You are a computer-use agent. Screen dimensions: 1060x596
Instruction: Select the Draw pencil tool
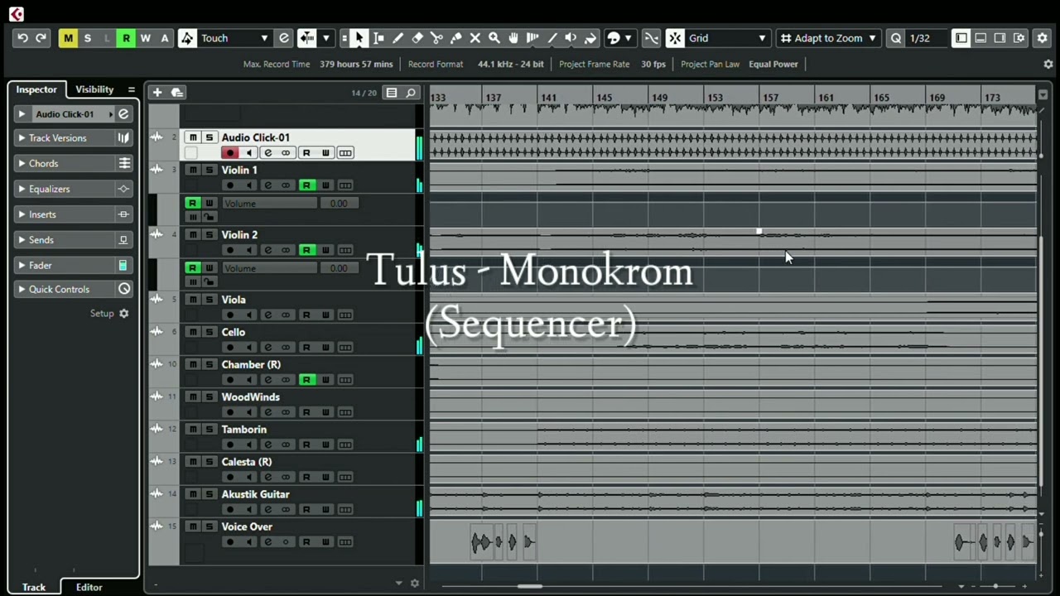pyautogui.click(x=398, y=38)
